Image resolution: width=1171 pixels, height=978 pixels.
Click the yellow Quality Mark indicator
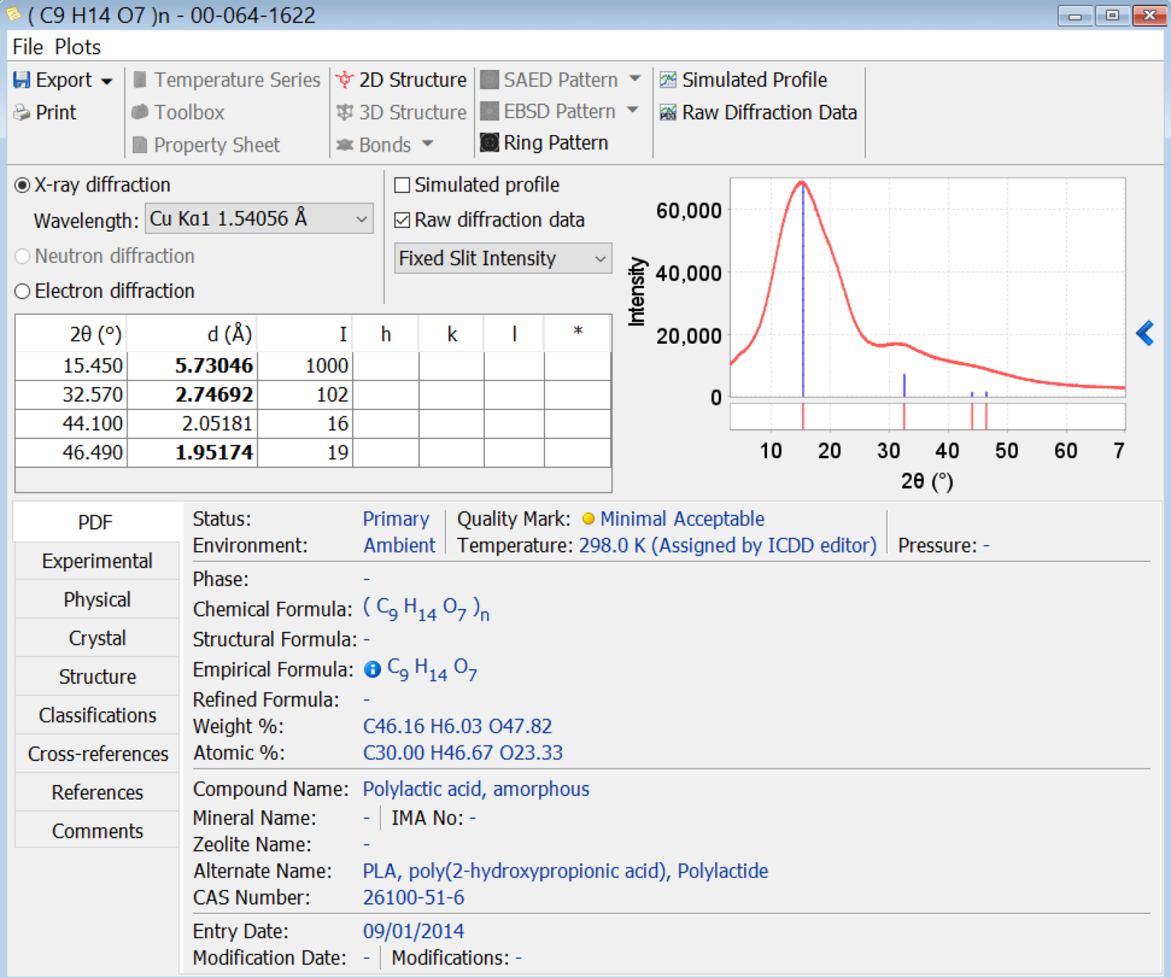[588, 519]
